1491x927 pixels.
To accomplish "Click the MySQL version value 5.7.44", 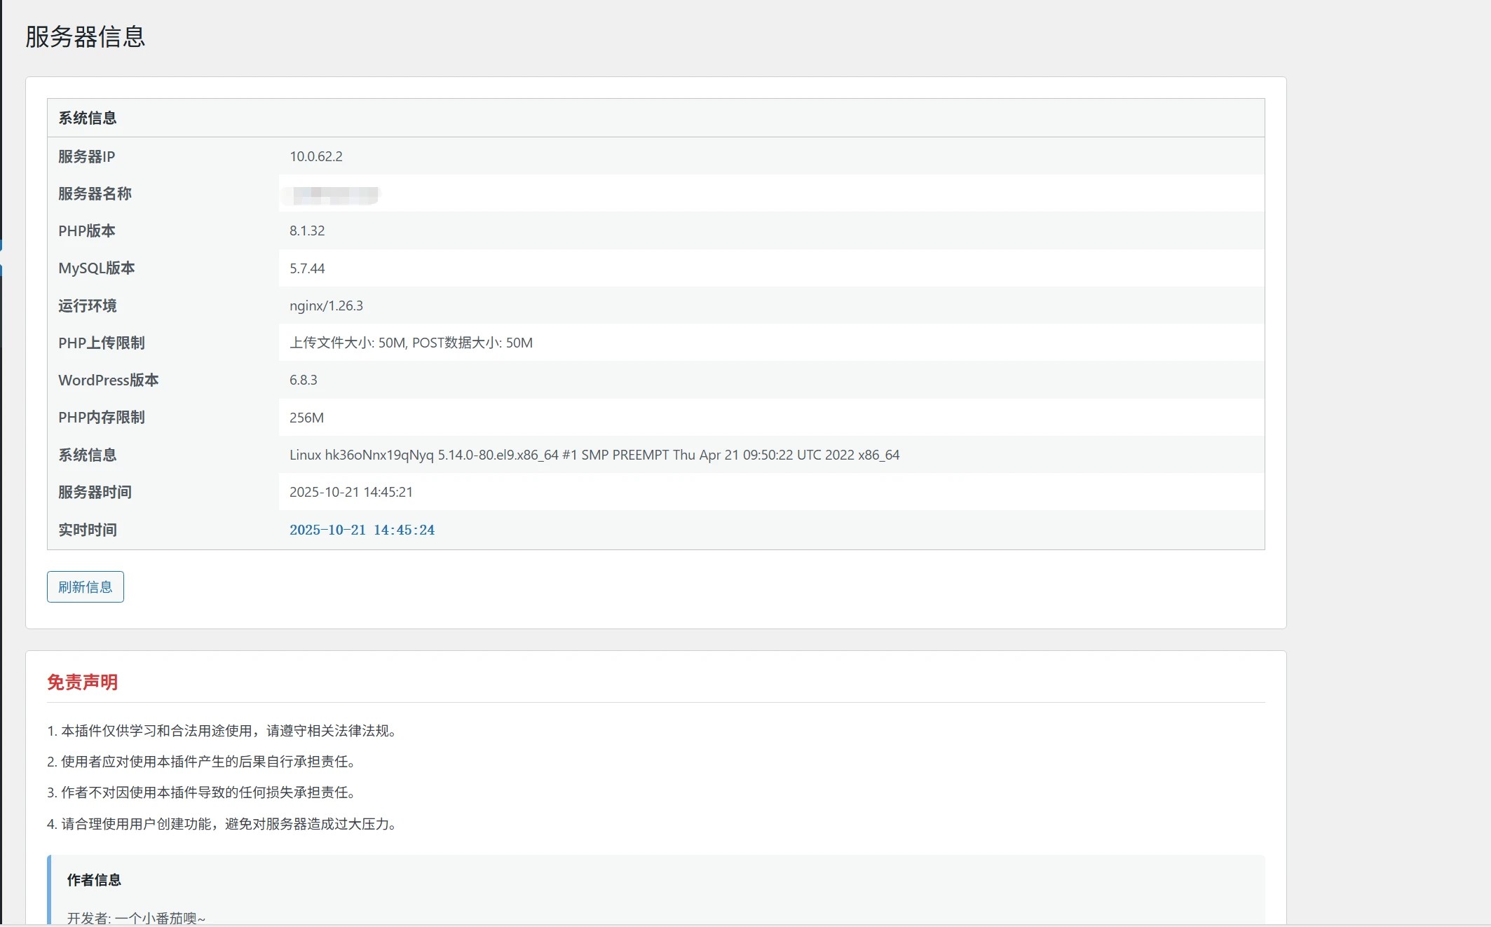I will pos(306,268).
